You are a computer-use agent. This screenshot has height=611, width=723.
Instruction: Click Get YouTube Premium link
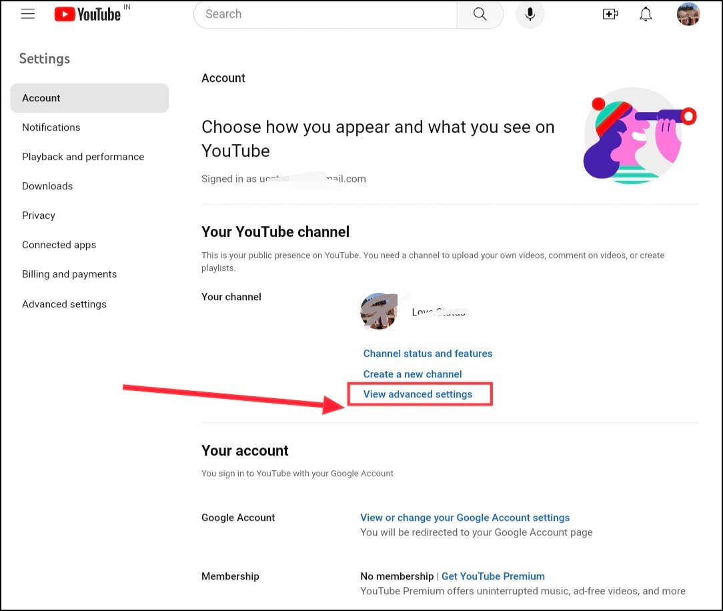[493, 576]
